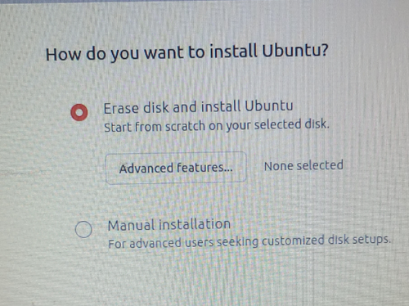Screen dimensions: 409x306
Task: Click the text 'Advanced' inside the features button
Action: (x=146, y=169)
